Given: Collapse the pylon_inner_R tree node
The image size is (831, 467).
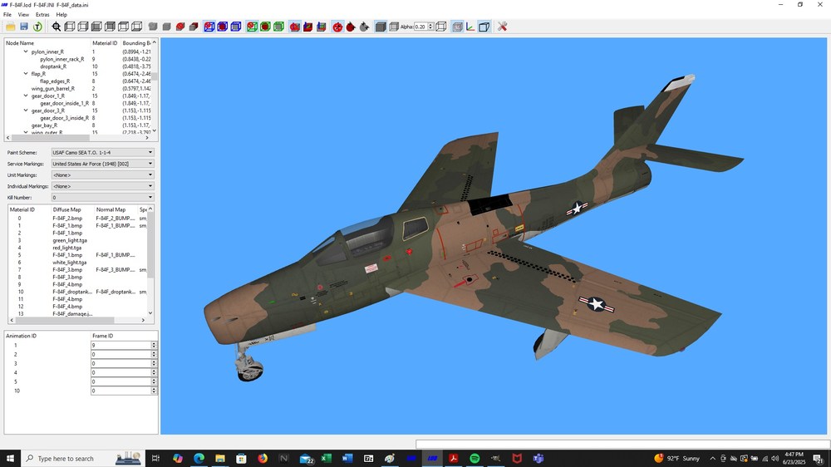Looking at the screenshot, I should (26, 52).
